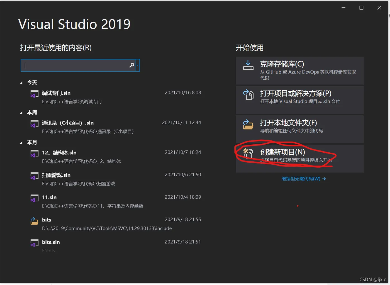The image size is (390, 285).
Task: Click the date 2021/9/18 21:55
Action: [183, 219]
